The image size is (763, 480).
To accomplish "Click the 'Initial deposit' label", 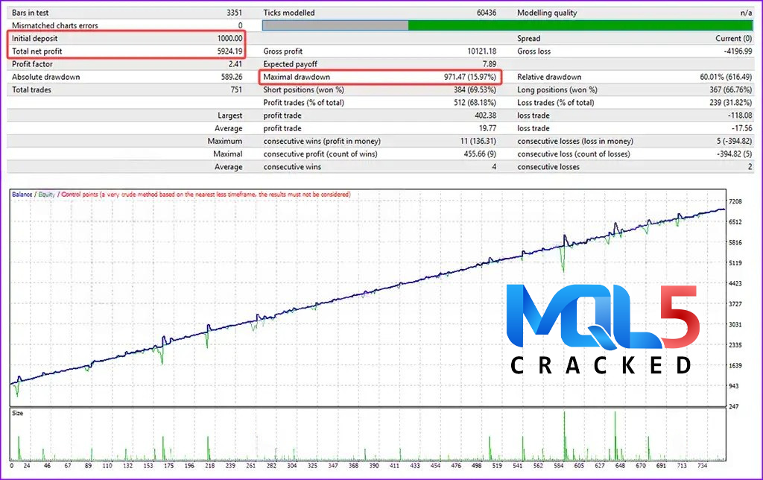I will tap(34, 39).
